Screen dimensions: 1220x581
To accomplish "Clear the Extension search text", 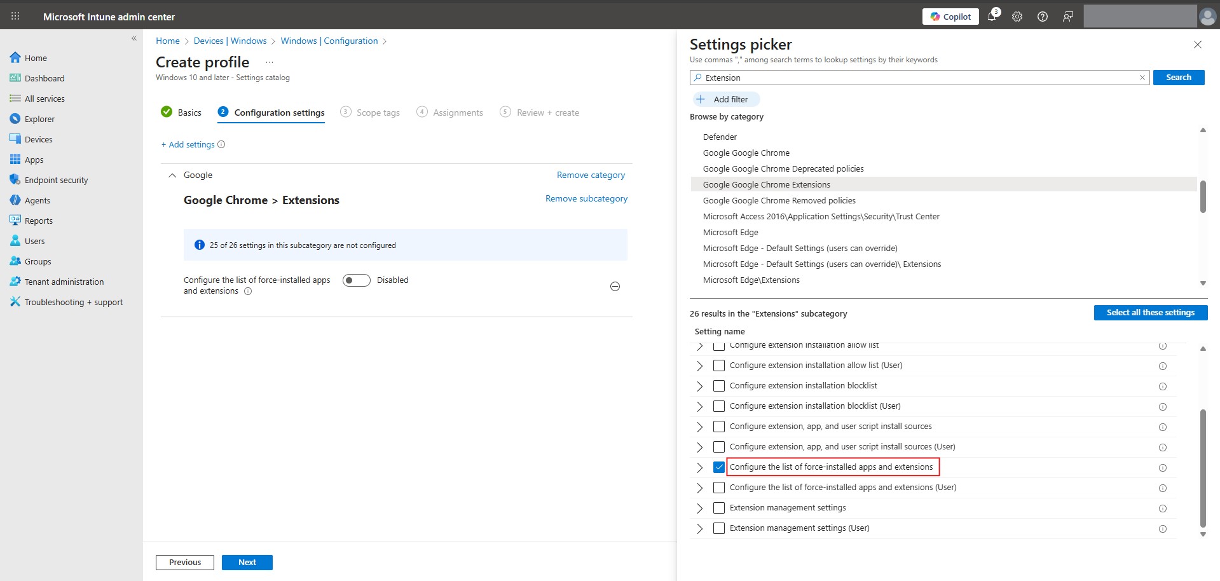I will [x=1142, y=77].
